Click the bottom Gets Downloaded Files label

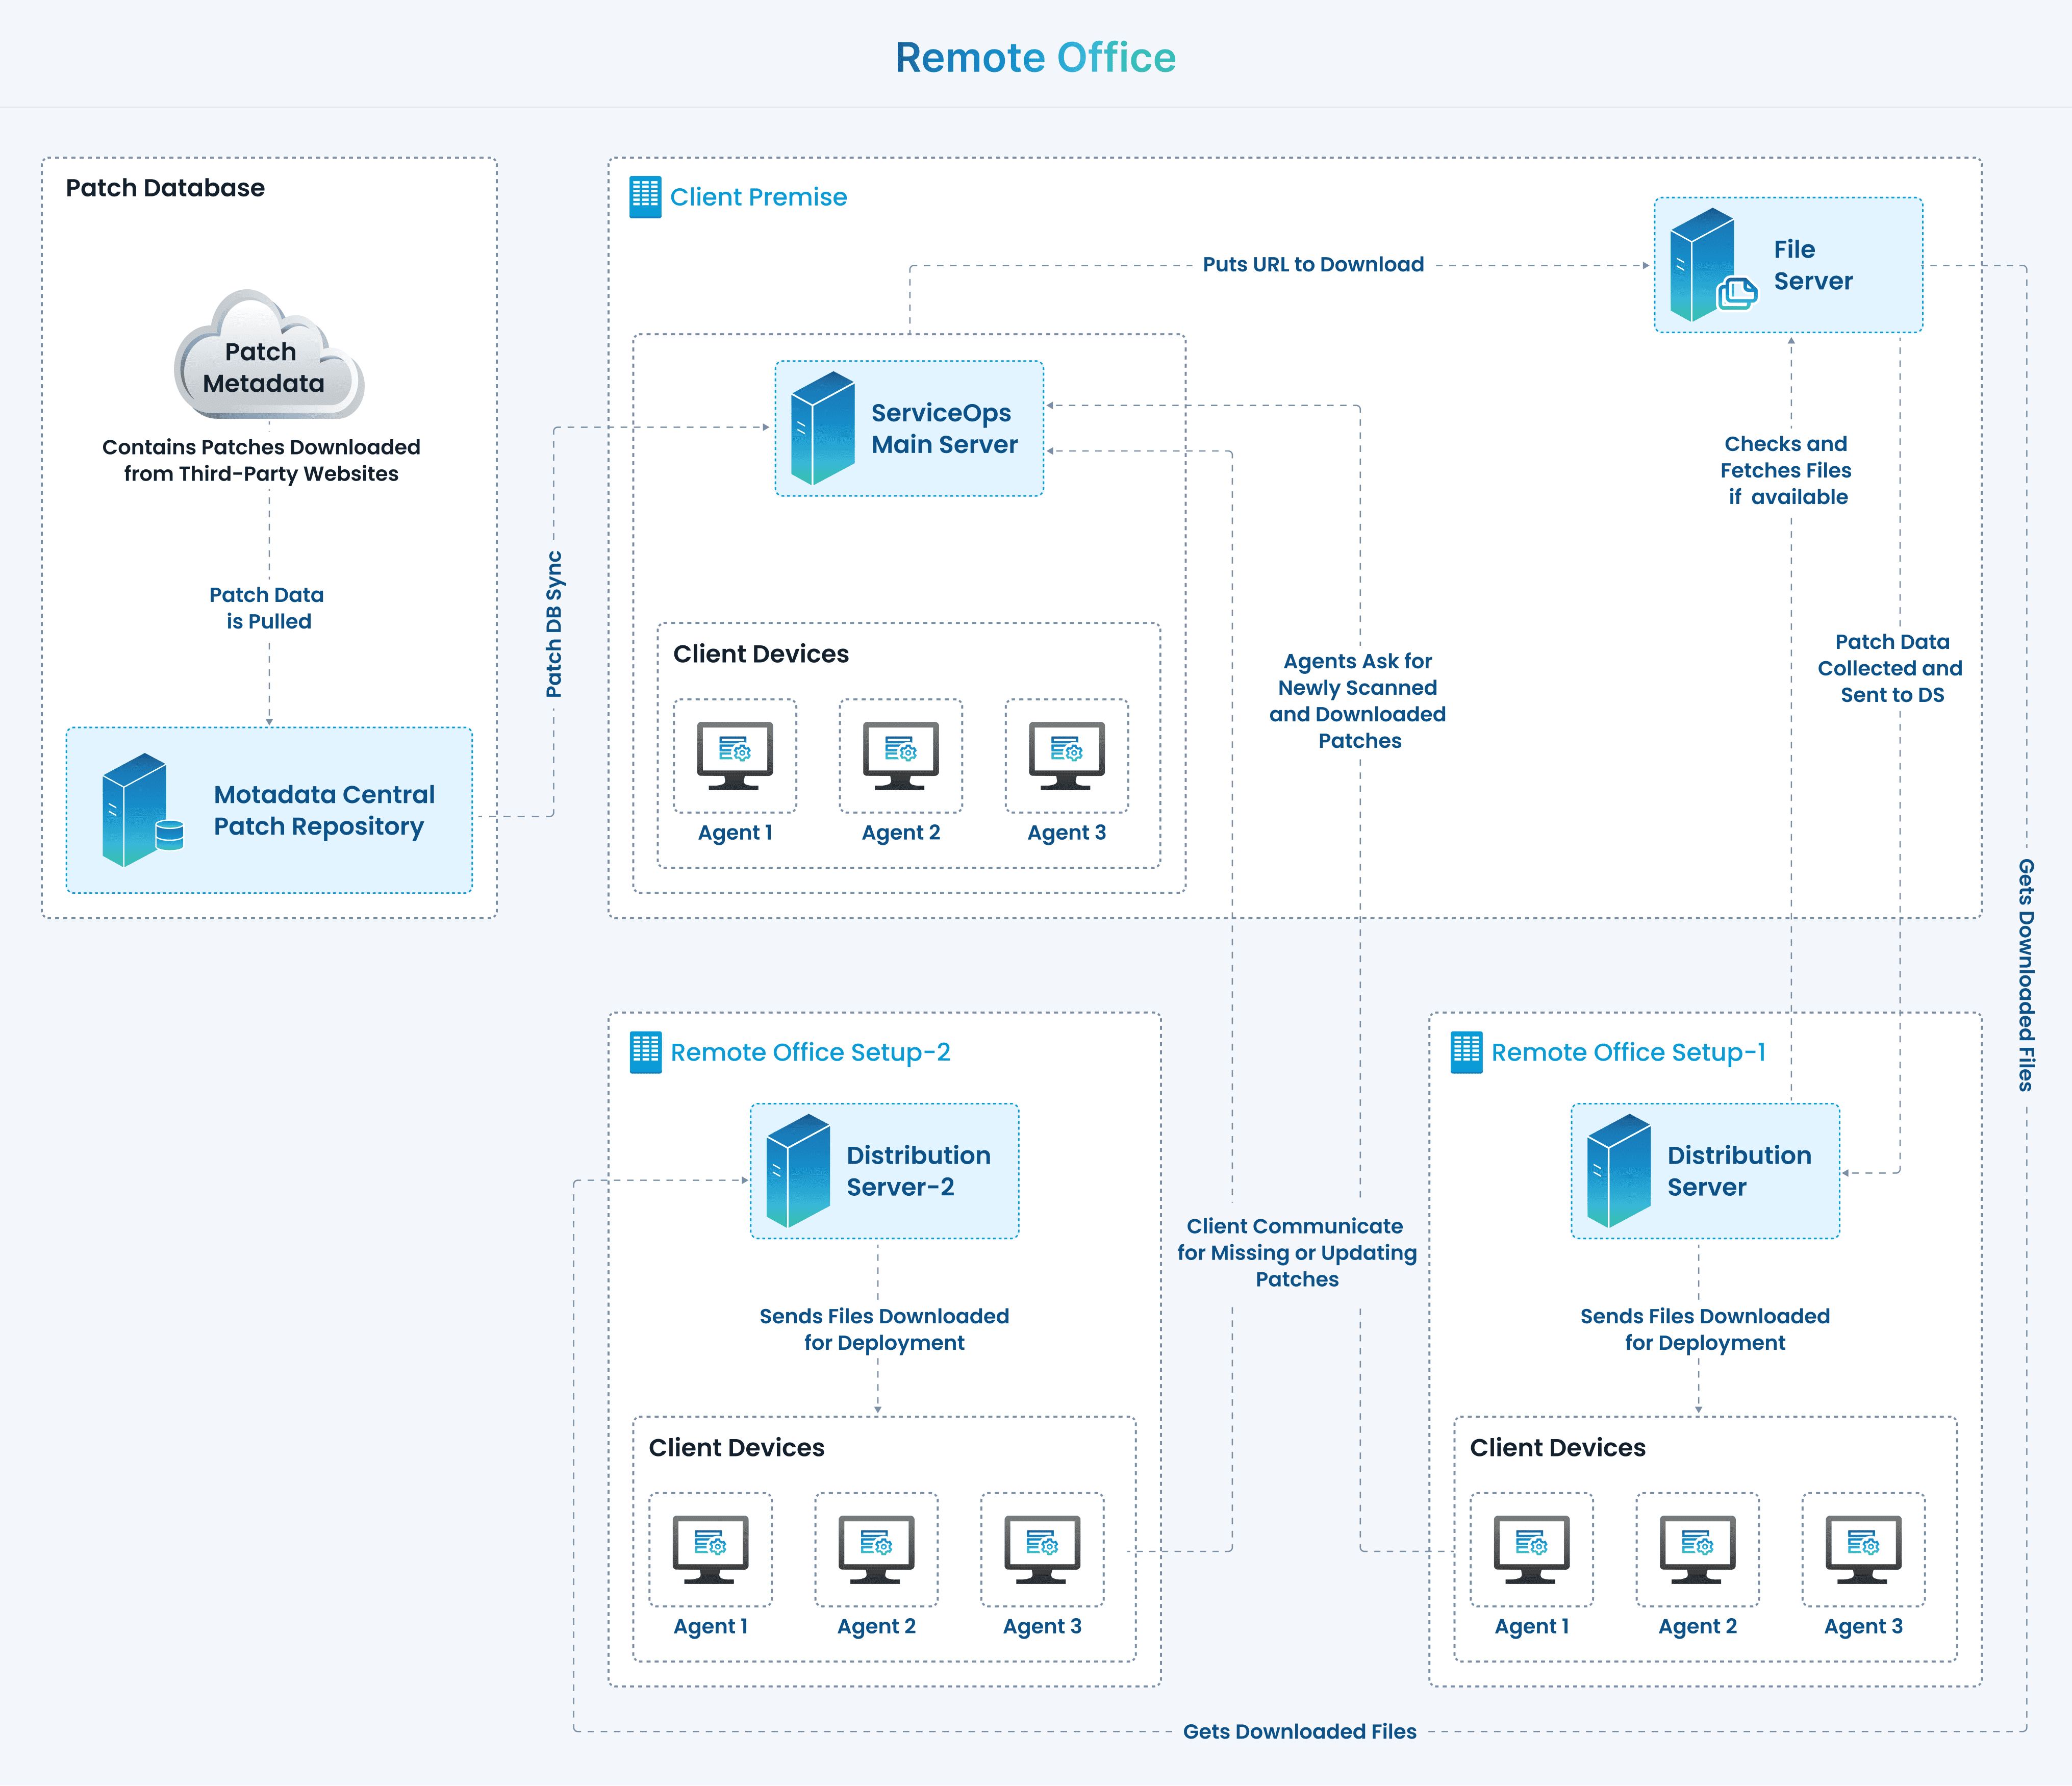(x=1299, y=1731)
